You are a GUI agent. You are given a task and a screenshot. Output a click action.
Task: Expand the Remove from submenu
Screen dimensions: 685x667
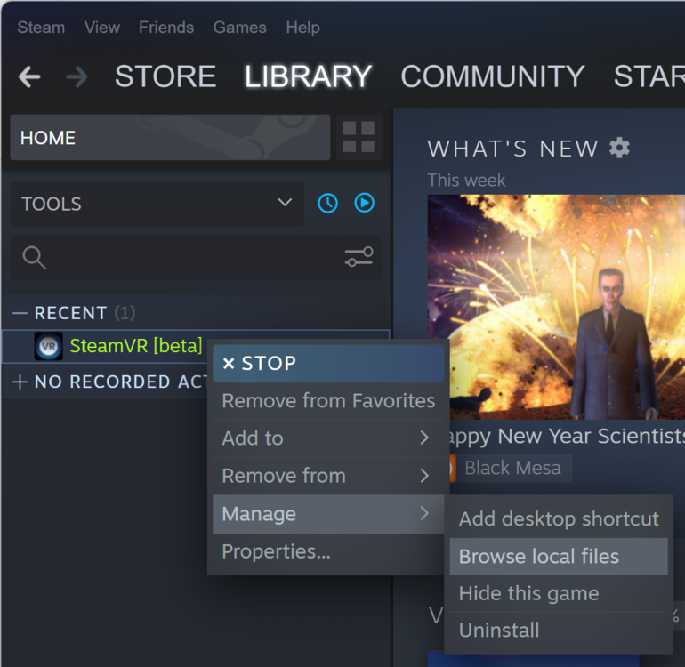point(328,476)
